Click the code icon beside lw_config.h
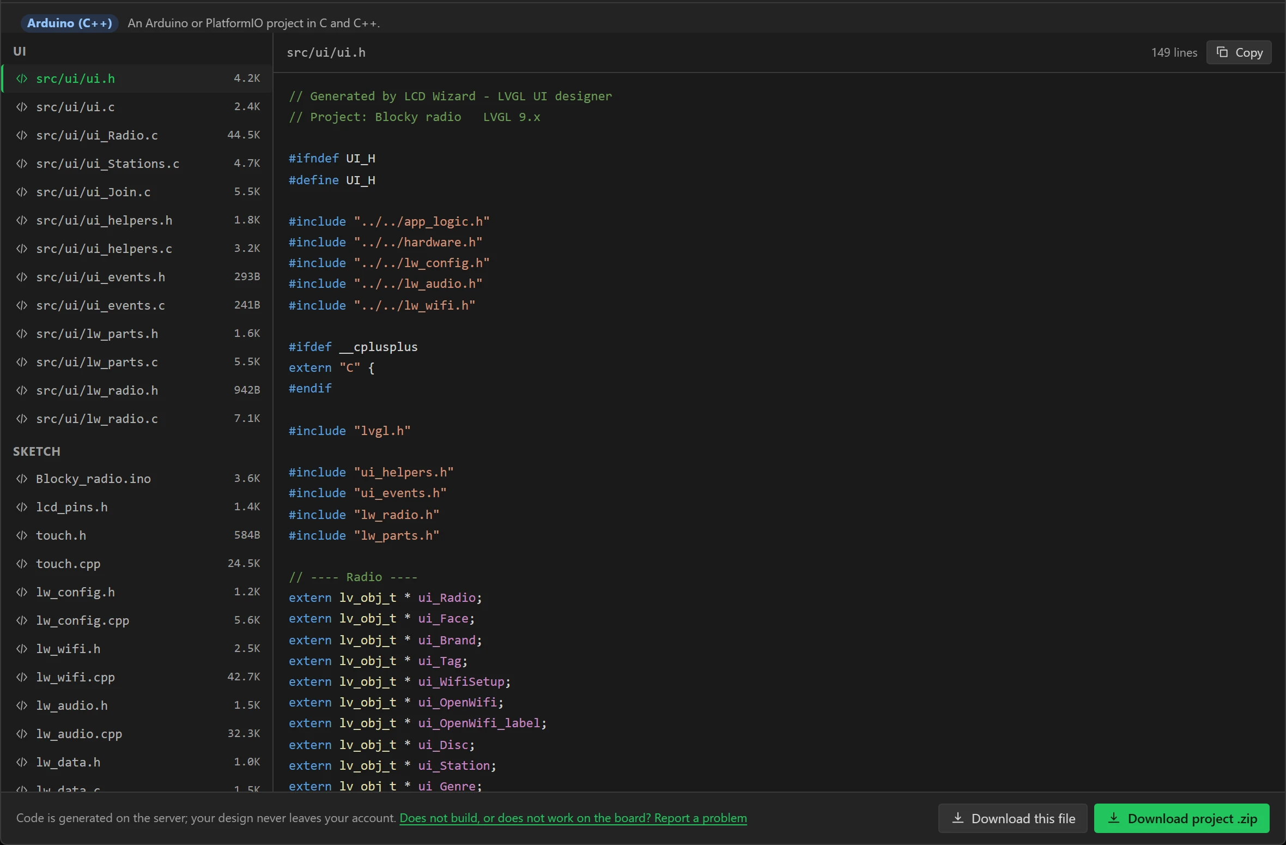 [x=22, y=592]
